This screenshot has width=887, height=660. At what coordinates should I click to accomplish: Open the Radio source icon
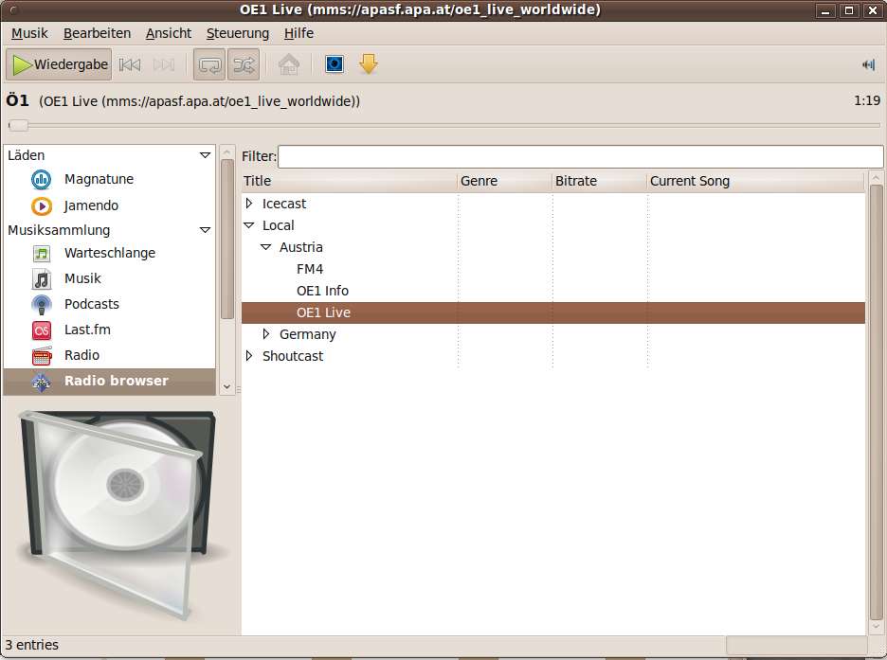coord(42,356)
